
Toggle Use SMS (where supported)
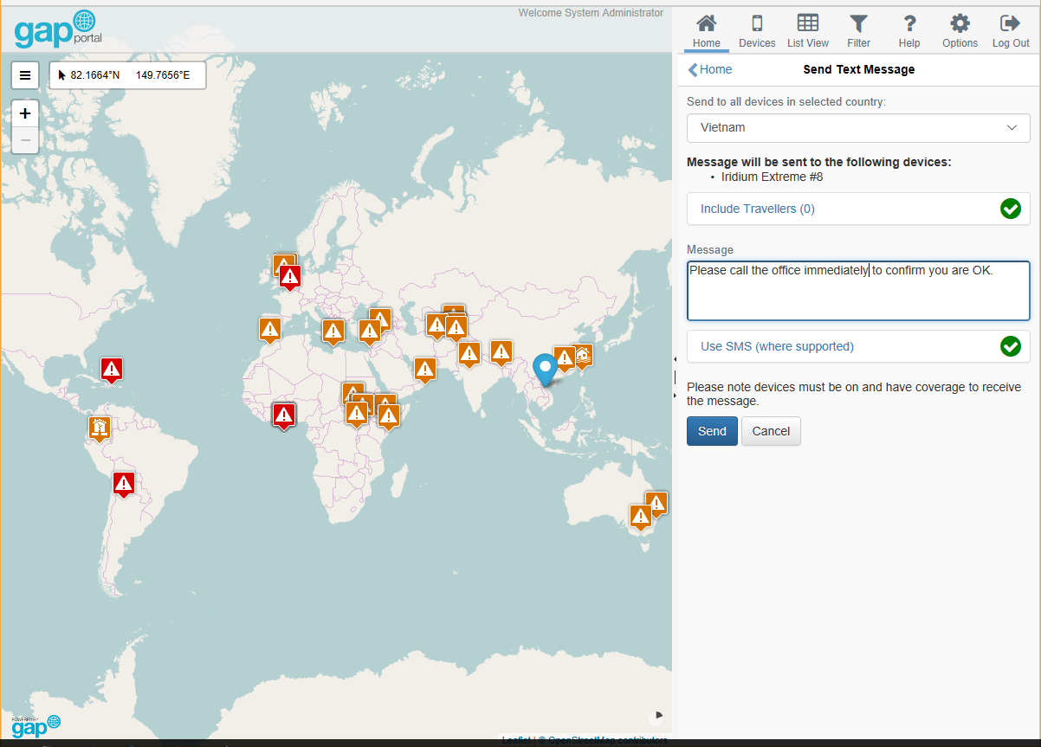[x=858, y=346]
